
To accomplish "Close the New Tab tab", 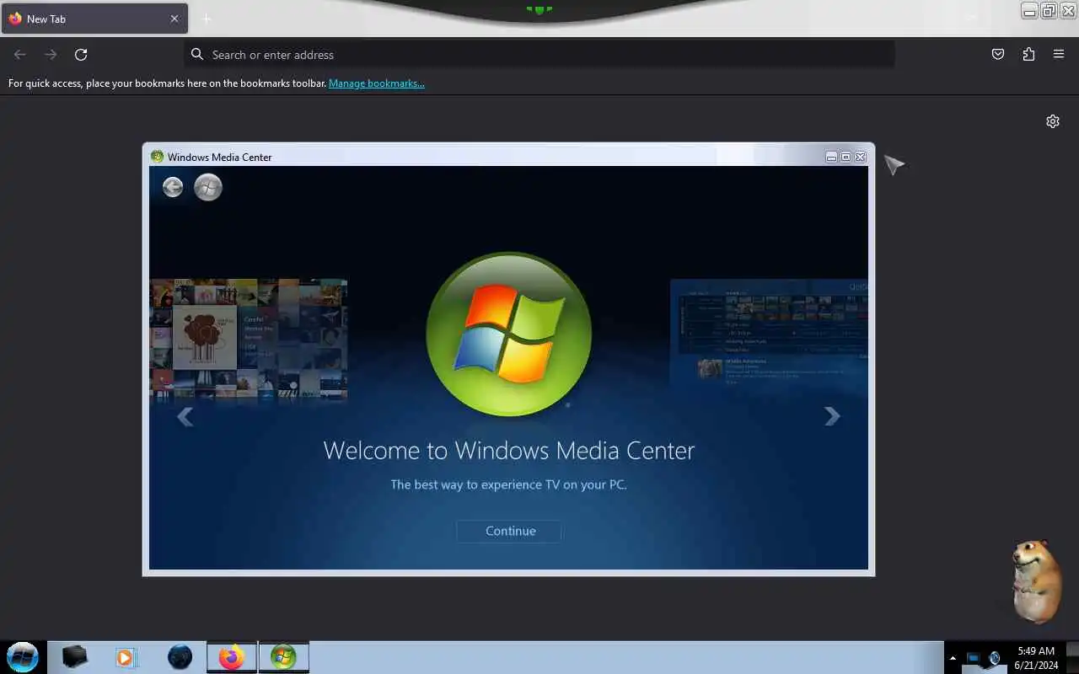I will 174,19.
